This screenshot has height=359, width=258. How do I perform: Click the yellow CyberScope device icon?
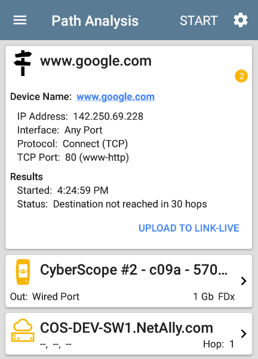point(23,272)
